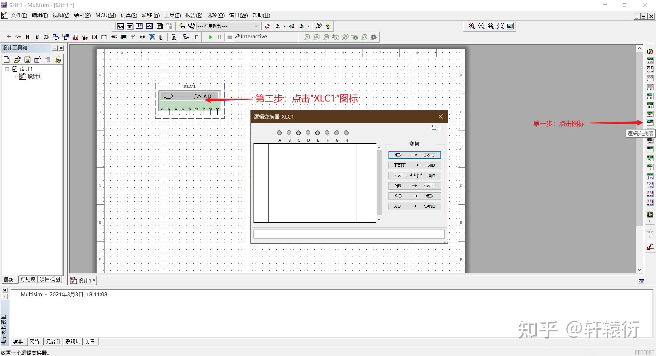Convert expression to NAND circuit
The image size is (656, 356).
click(x=414, y=206)
